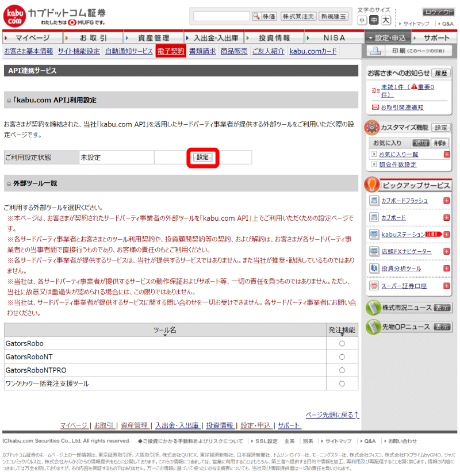The width and height of the screenshot is (460, 472).
Task: Click the 株式市況ニュース newspaper icon
Action: coord(373,308)
